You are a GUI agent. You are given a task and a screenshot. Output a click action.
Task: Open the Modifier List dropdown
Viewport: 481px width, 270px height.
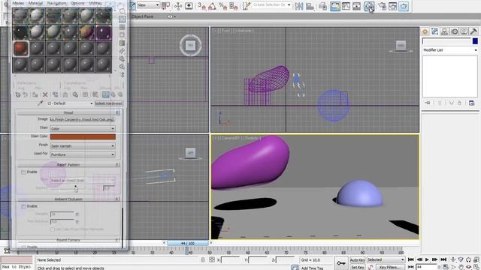click(x=450, y=50)
